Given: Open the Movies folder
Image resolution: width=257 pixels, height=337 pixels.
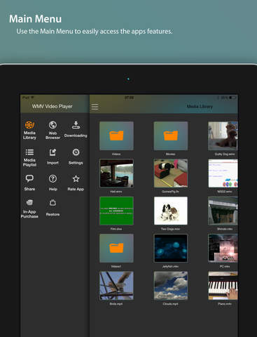Looking at the screenshot, I should coord(171,136).
